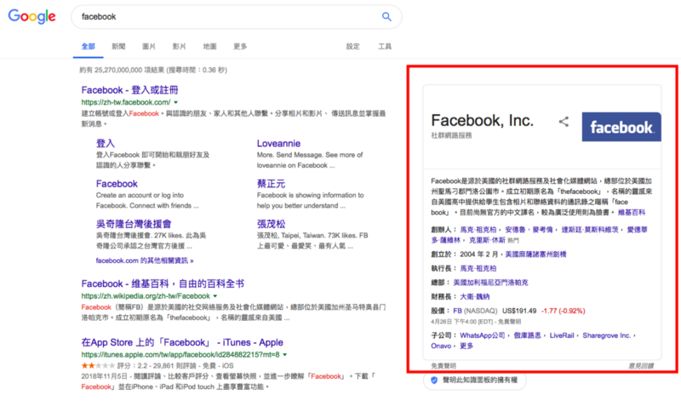681x401 pixels.
Task: Click subsidiary link Sharegrove Inc.
Action: (x=606, y=335)
